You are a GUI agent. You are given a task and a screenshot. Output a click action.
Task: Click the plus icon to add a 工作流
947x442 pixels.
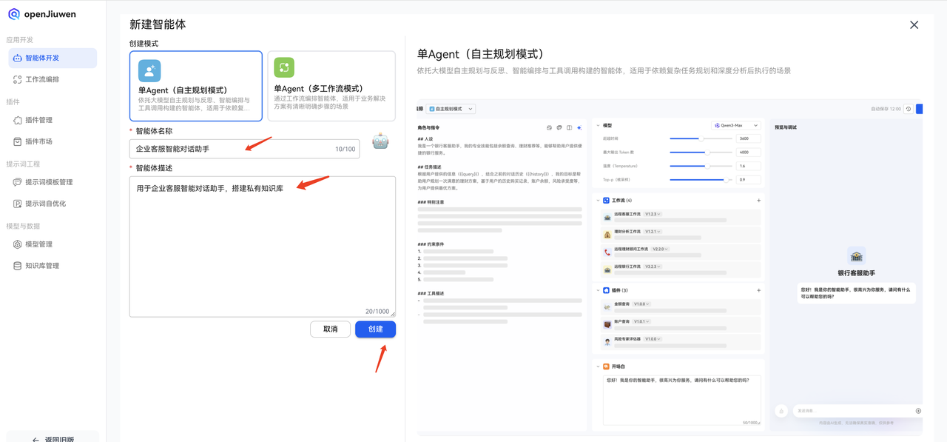(x=759, y=200)
